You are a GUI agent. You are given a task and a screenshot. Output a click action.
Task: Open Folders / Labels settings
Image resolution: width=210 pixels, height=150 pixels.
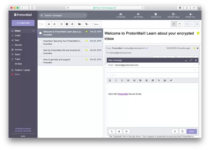[x=22, y=70]
